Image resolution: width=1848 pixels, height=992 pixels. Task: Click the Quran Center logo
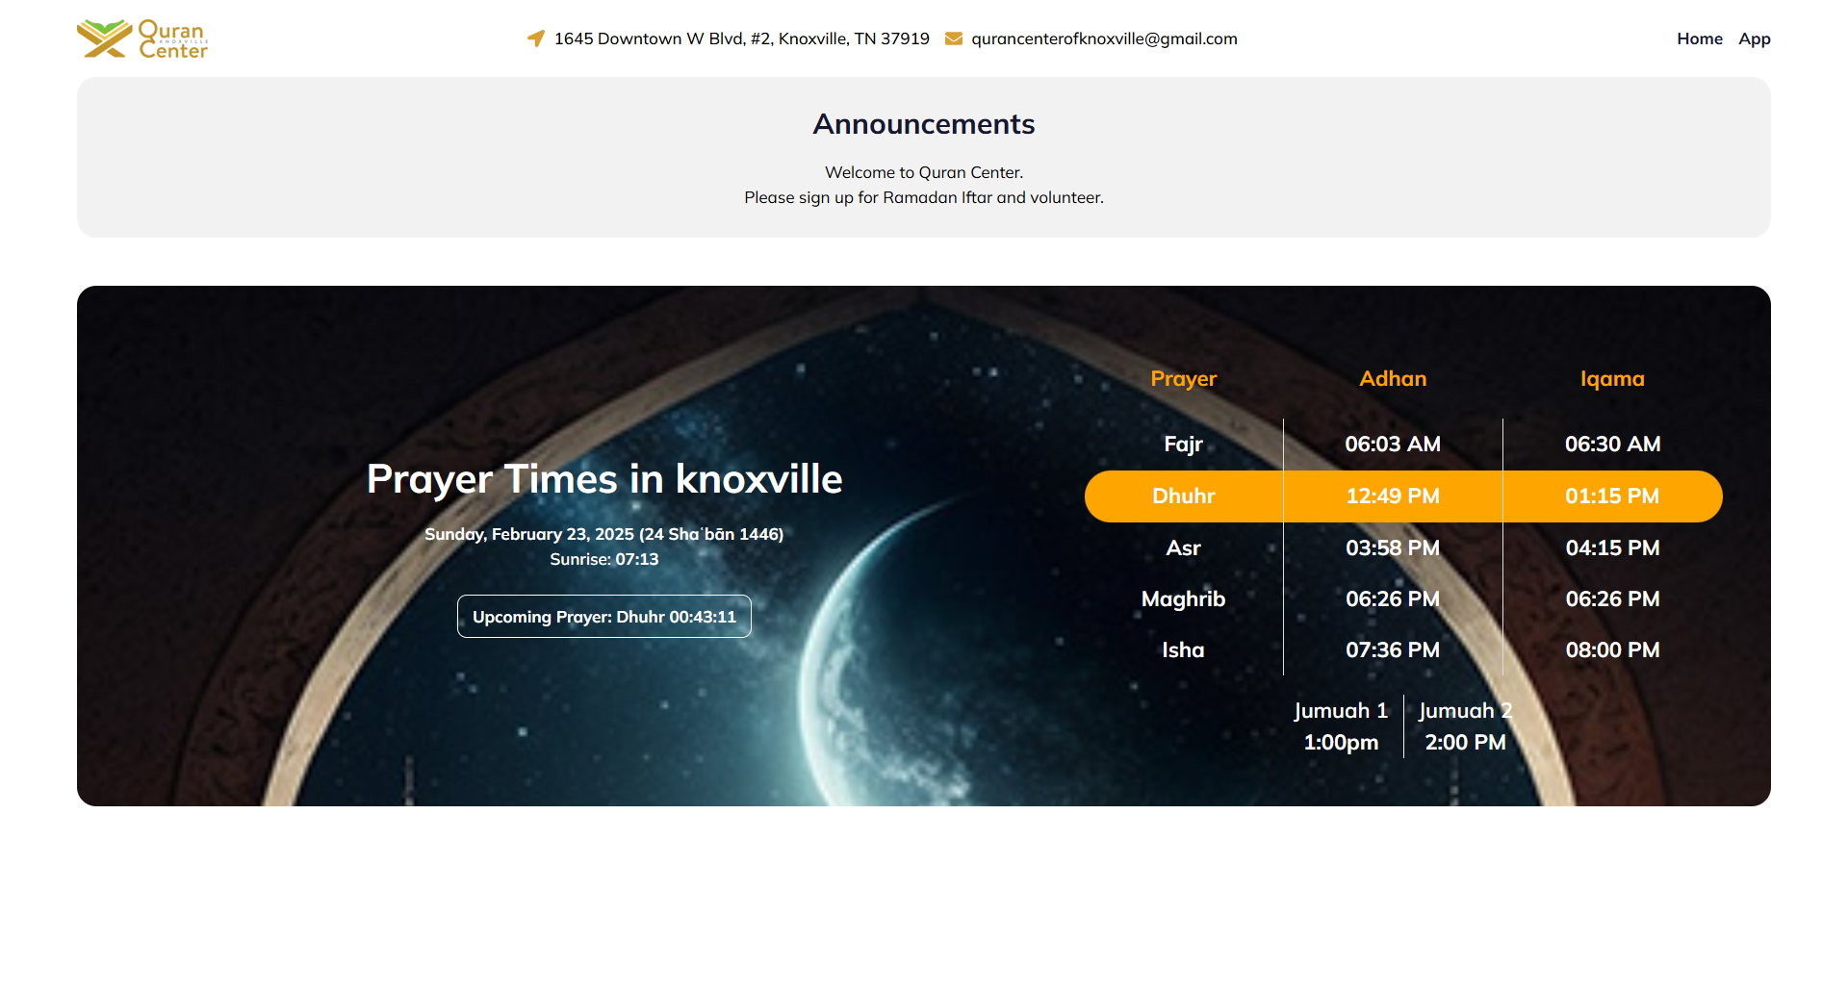click(142, 39)
